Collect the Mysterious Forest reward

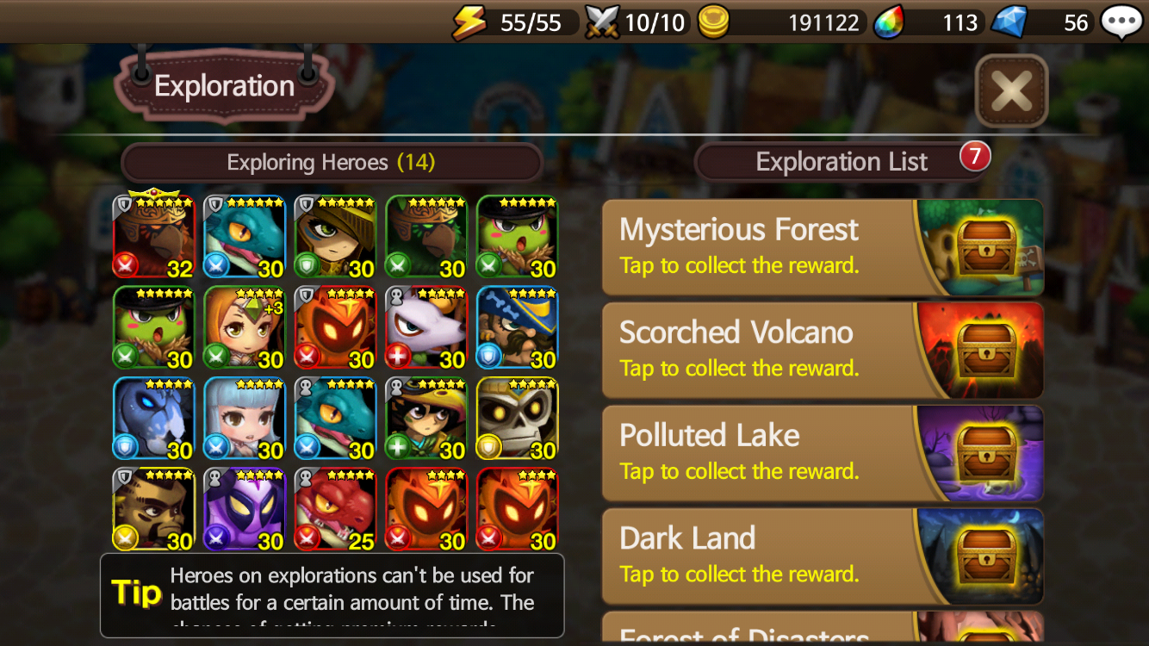(x=823, y=248)
